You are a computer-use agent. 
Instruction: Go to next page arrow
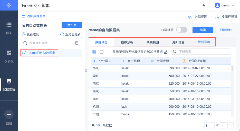click(231, 125)
